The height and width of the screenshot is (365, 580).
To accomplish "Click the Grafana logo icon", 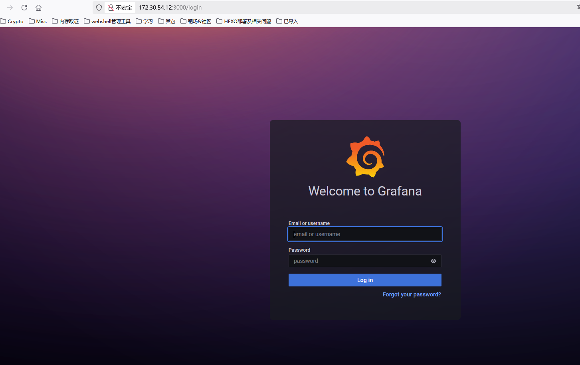I will 365,157.
